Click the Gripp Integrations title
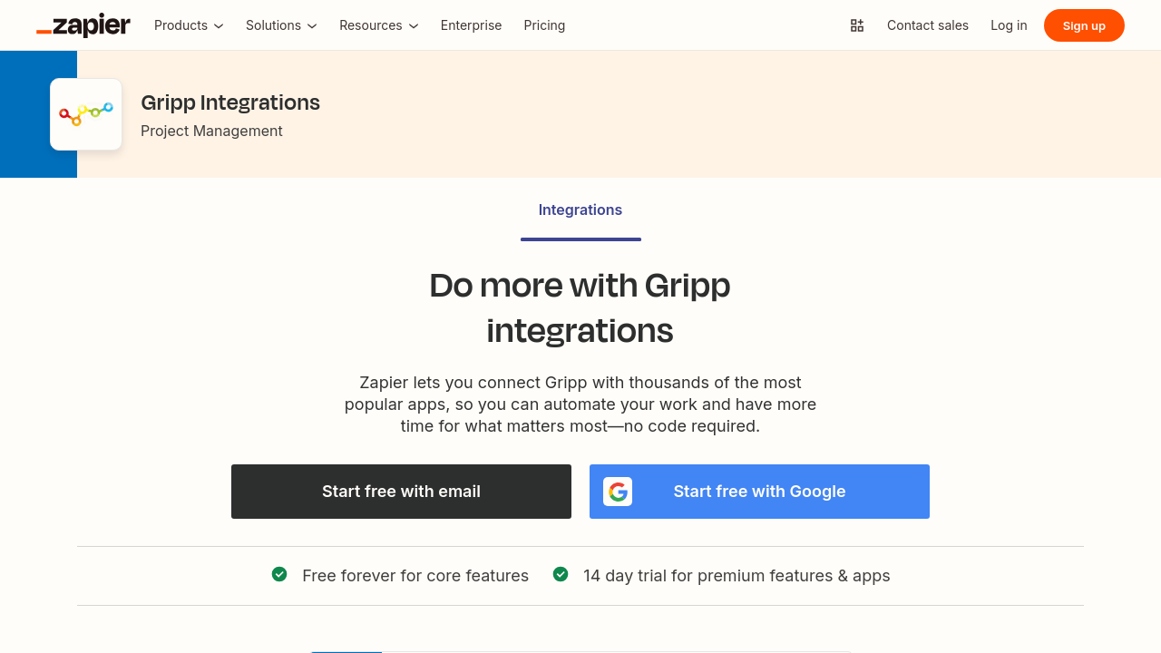Screen dimensions: 1161x653 pos(230,102)
